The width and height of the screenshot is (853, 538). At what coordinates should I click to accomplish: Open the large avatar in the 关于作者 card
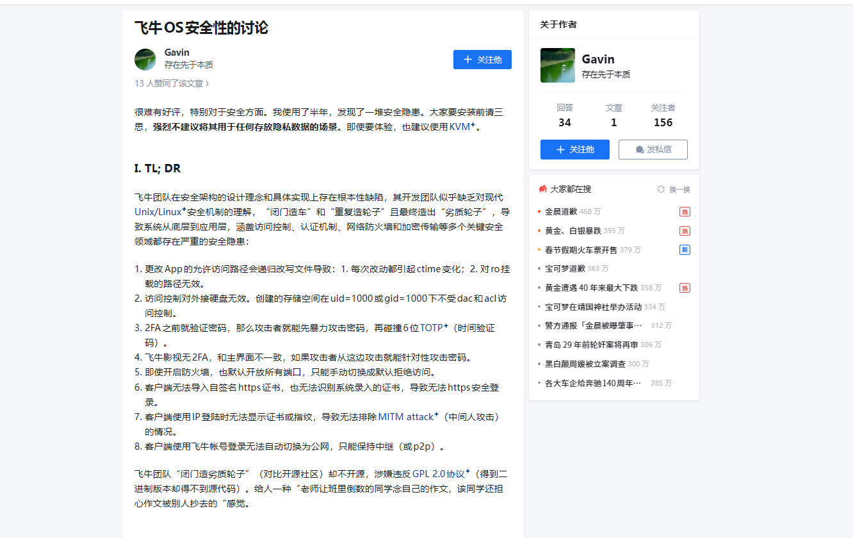(x=558, y=65)
